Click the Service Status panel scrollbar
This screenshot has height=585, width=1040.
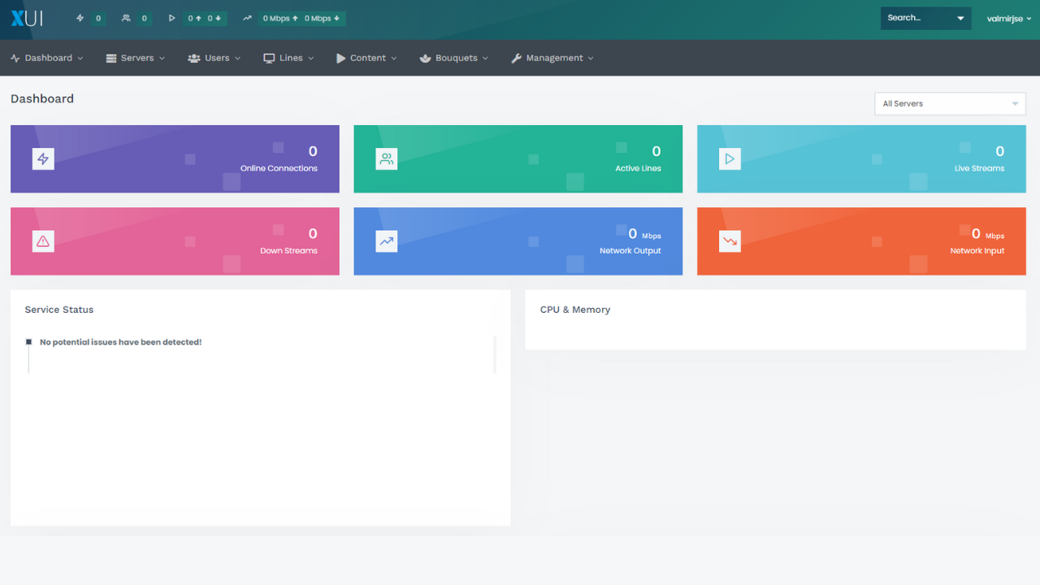click(x=494, y=354)
